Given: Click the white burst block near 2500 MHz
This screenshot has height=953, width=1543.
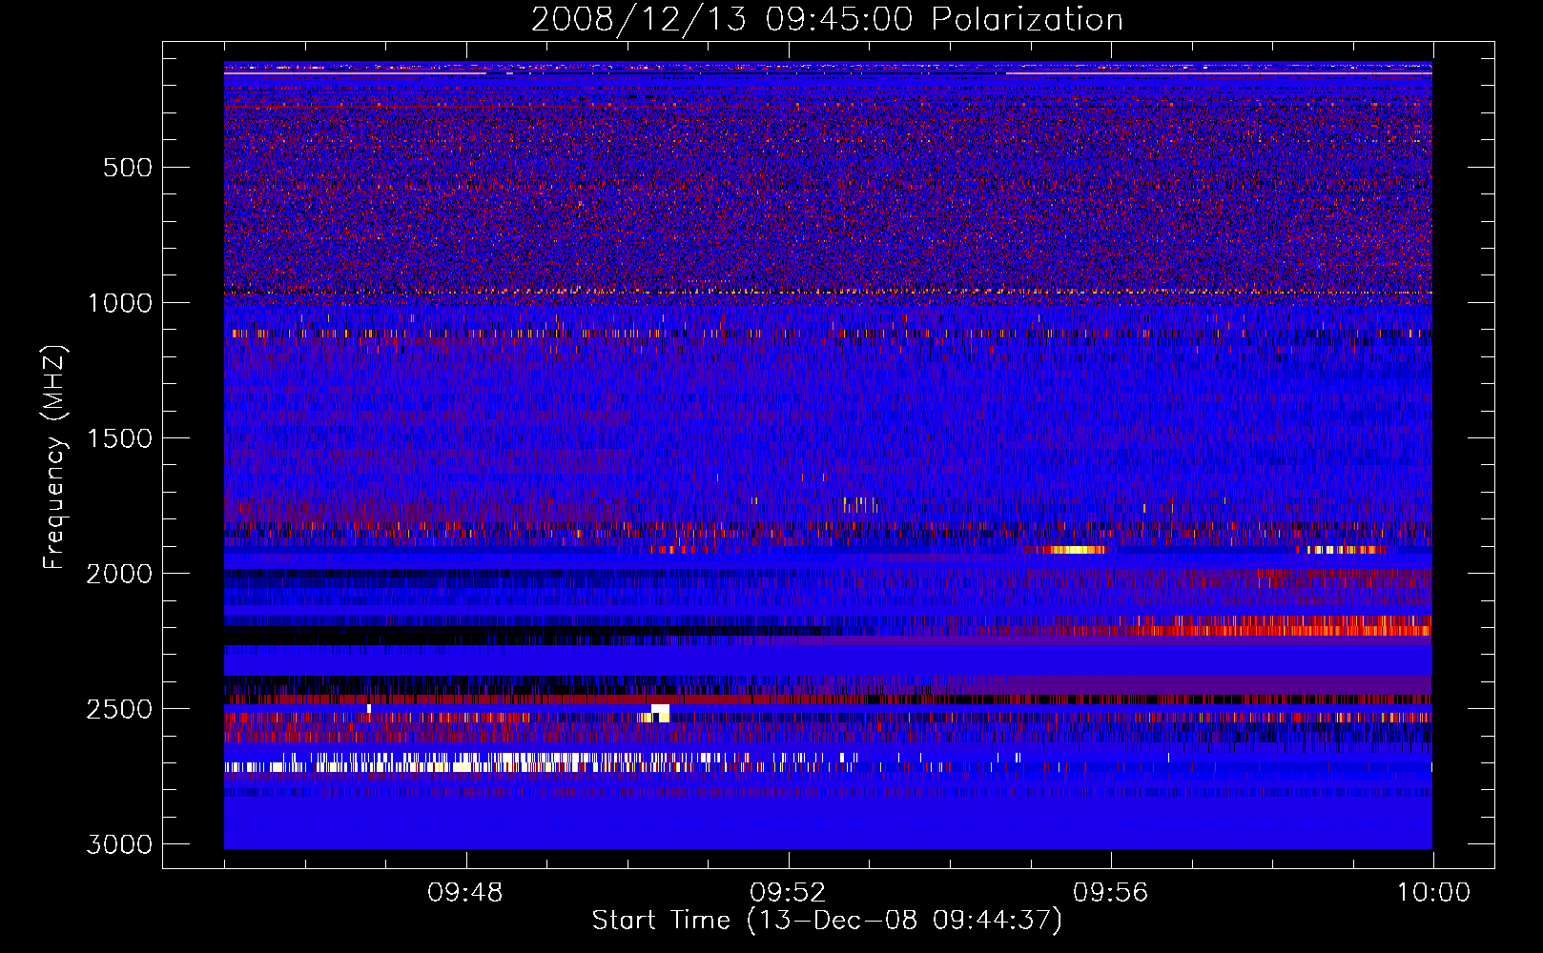Looking at the screenshot, I should [660, 713].
